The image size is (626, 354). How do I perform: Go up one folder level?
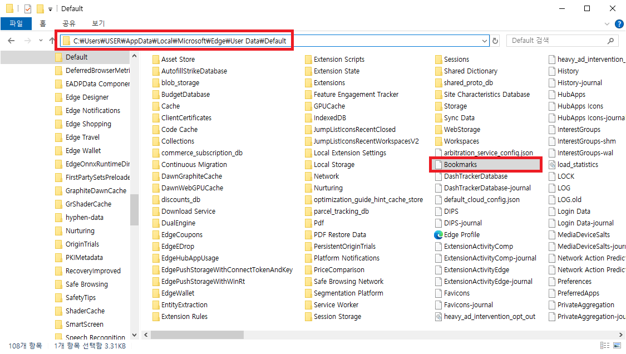click(x=52, y=41)
